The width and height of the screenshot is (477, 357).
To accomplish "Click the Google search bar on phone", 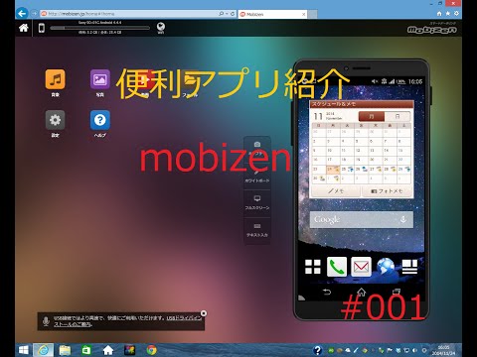I will pos(362,219).
